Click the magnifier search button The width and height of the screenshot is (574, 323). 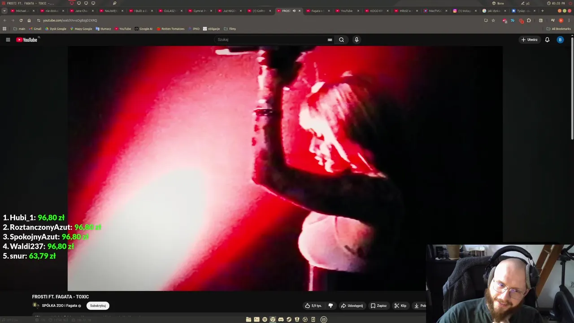click(342, 40)
